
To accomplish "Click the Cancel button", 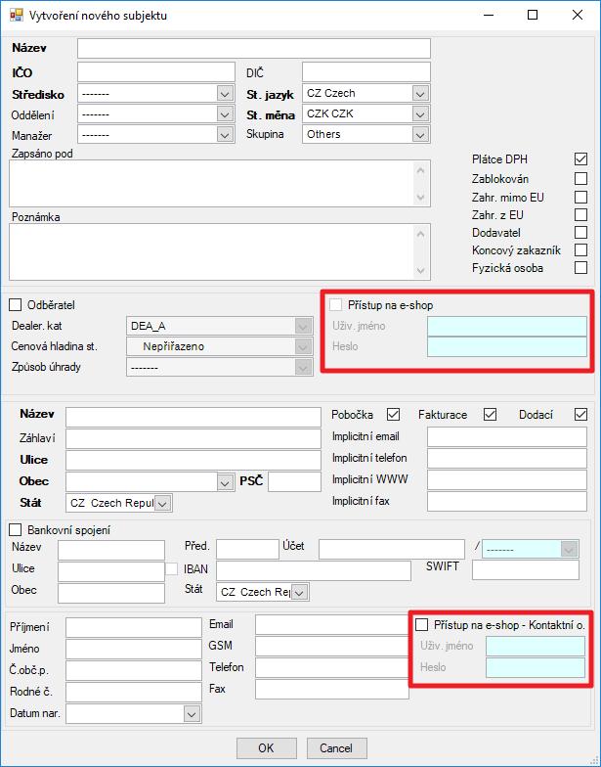I will [x=336, y=748].
